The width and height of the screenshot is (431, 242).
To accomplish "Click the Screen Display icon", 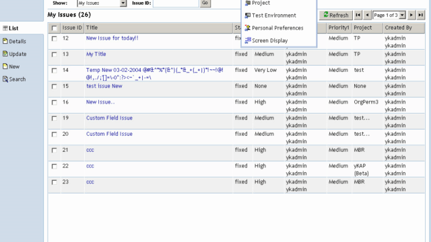I will 248,40.
